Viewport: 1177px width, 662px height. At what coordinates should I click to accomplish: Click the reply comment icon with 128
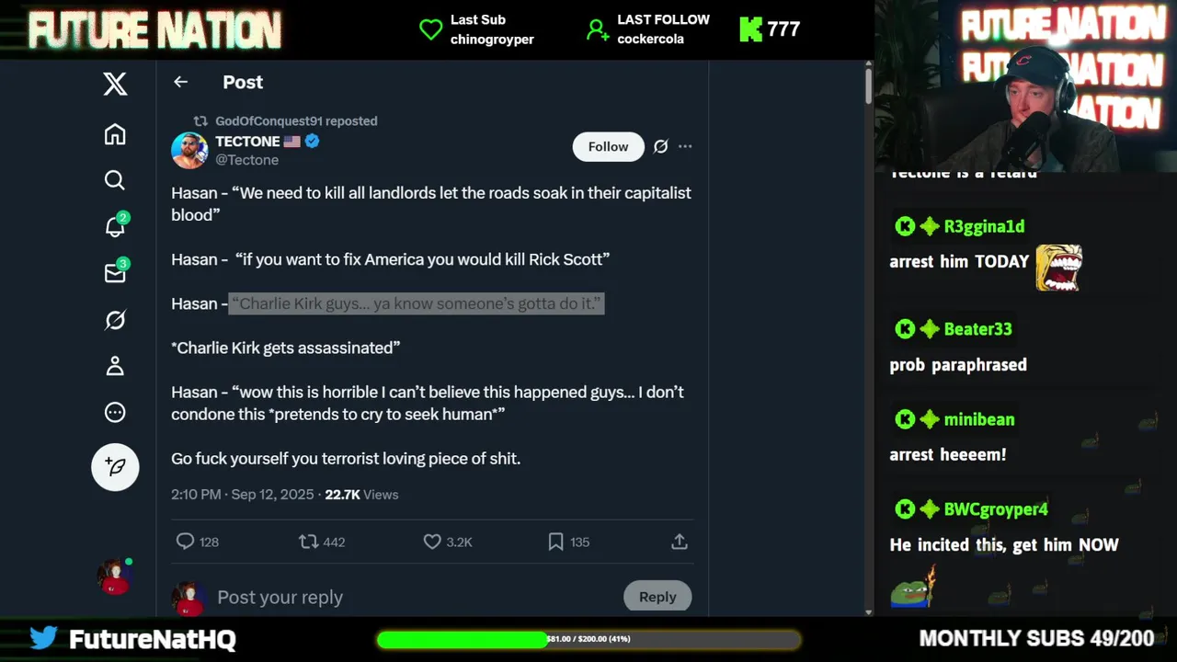coord(185,542)
